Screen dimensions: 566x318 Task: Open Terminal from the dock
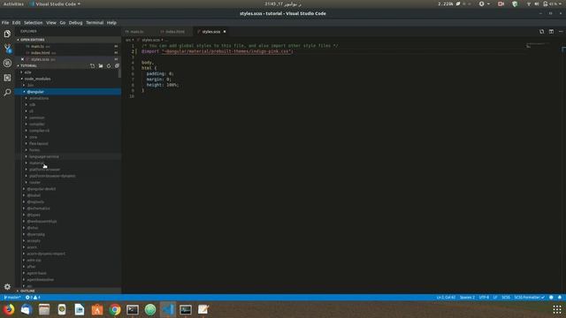coord(133,310)
